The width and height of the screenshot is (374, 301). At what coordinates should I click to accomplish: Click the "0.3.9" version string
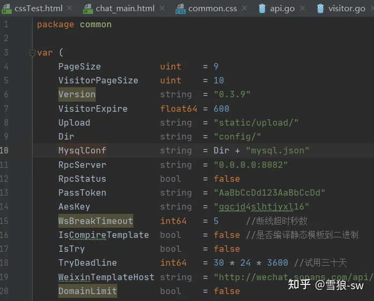[x=232, y=95]
